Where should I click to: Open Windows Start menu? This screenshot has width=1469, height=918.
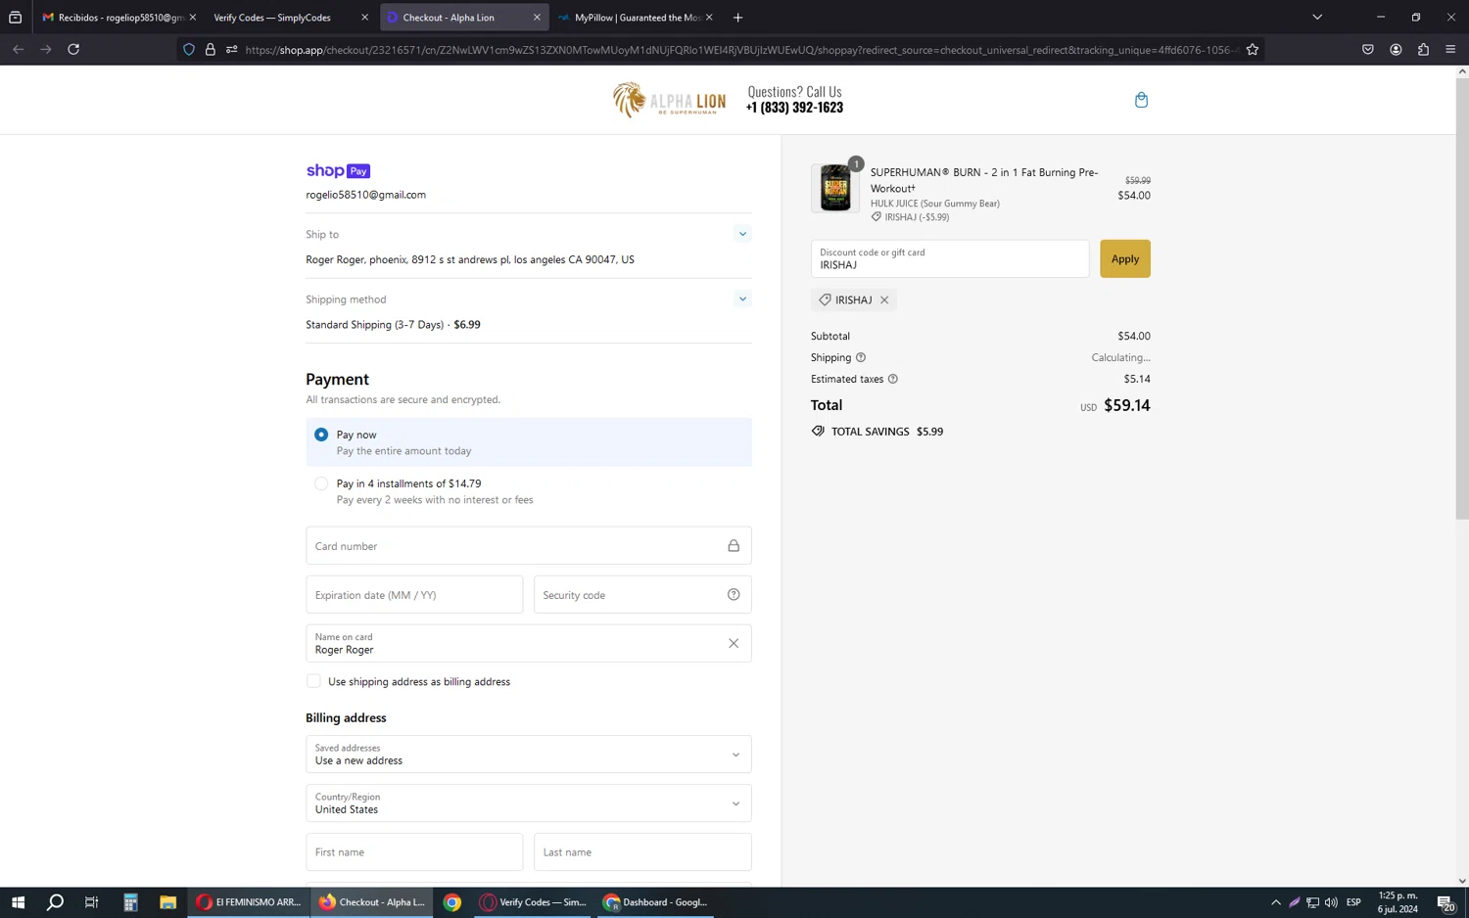coord(18,902)
